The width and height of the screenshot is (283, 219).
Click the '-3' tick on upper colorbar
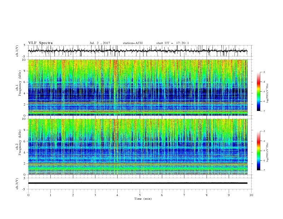click(x=264, y=72)
